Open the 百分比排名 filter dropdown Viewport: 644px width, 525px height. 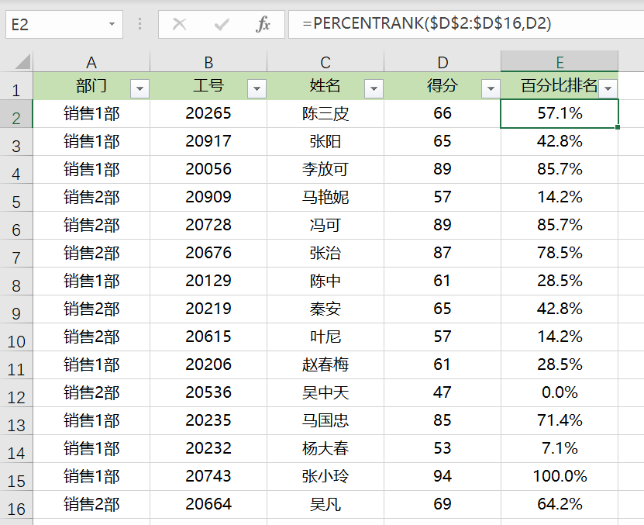coord(608,88)
